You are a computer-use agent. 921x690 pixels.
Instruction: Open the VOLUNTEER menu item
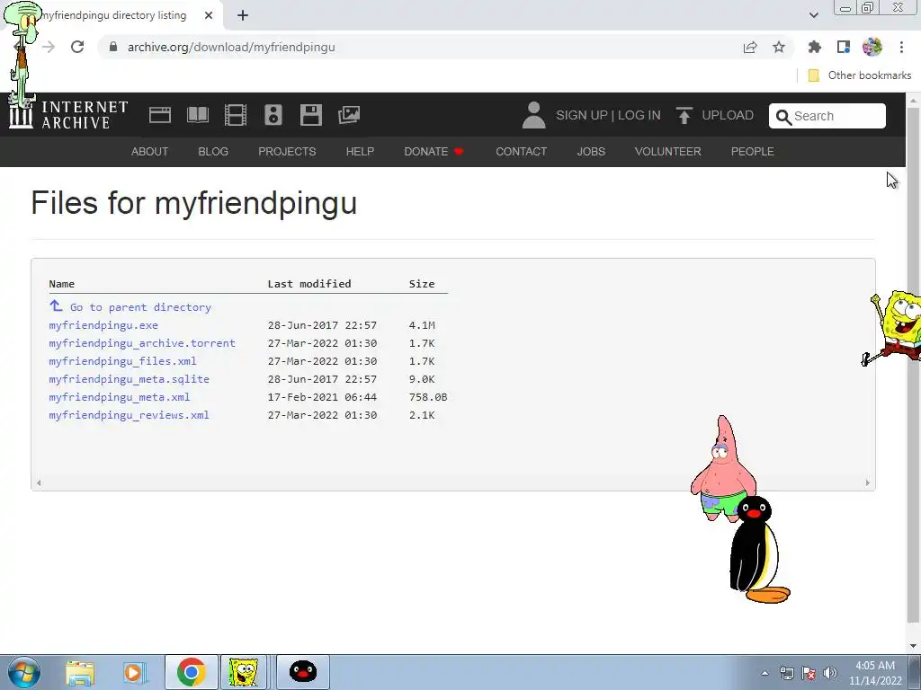point(668,151)
